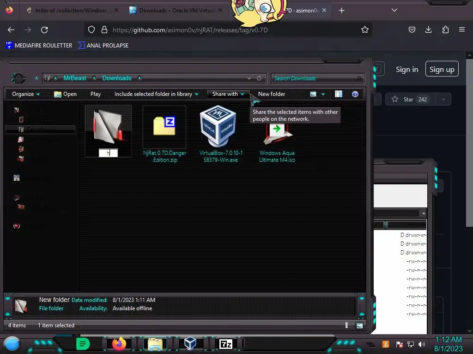Image resolution: width=473 pixels, height=354 pixels.
Task: Open the Start orb
Action: point(12,344)
